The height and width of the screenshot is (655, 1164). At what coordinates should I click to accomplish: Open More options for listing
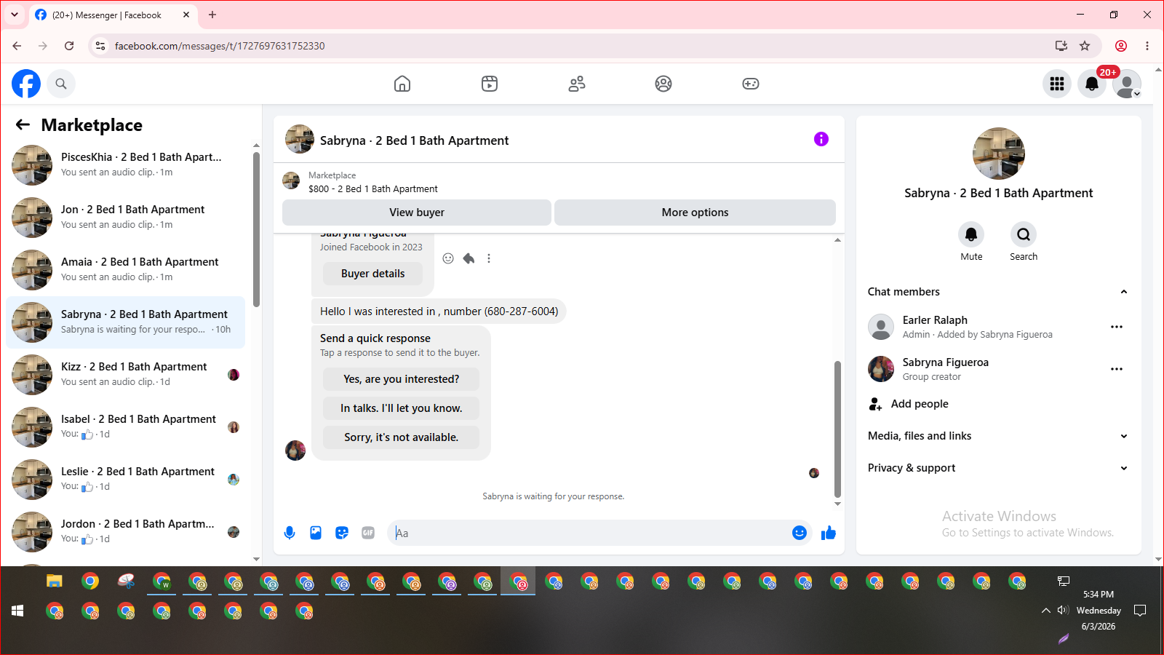(695, 213)
